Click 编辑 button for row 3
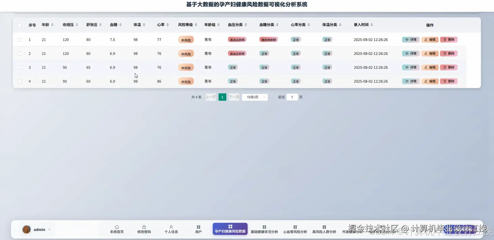494x240 pixels. point(430,67)
